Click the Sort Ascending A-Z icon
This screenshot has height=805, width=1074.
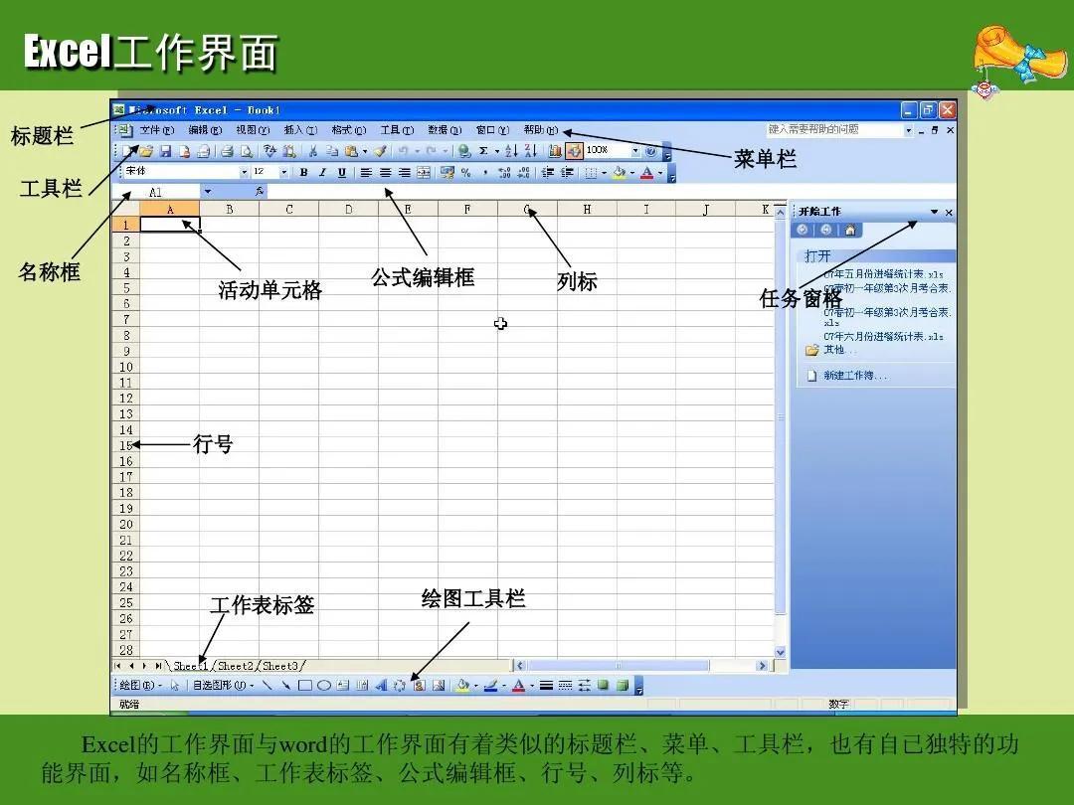coord(512,151)
